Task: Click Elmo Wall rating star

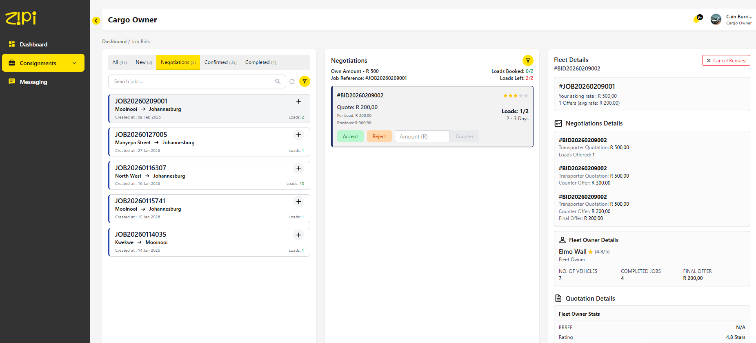Action: pyautogui.click(x=590, y=252)
